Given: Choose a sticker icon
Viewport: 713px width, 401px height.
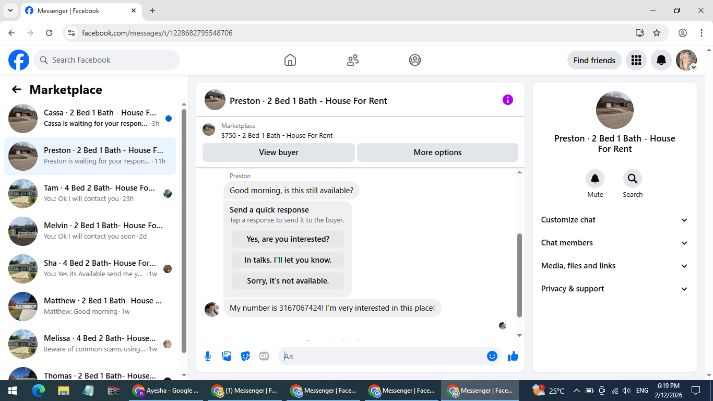Looking at the screenshot, I should pos(245,356).
